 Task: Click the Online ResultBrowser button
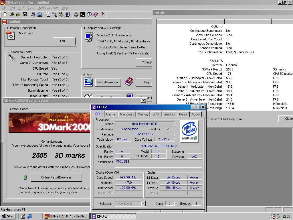[x=56, y=177]
